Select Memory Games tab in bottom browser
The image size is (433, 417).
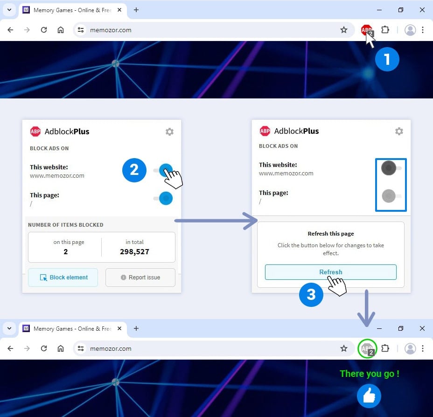point(70,328)
